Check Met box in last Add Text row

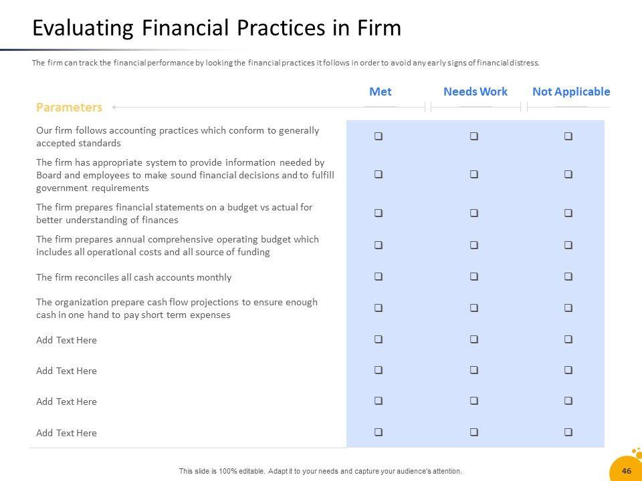pos(379,432)
